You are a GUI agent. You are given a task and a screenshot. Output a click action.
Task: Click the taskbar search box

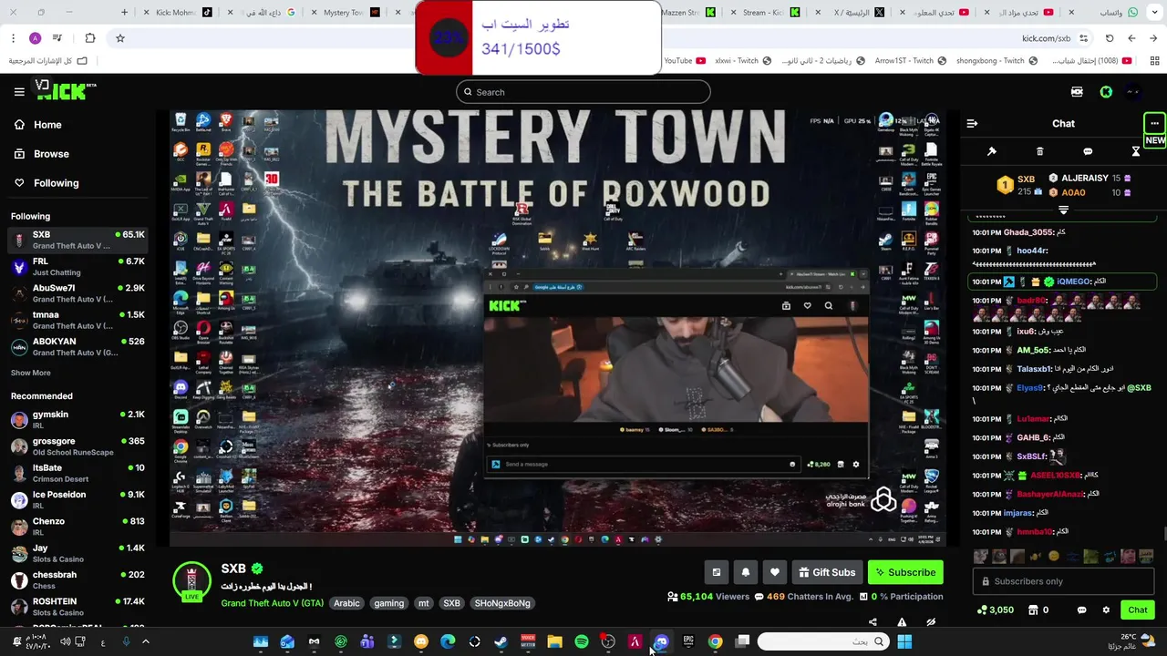coord(823,642)
